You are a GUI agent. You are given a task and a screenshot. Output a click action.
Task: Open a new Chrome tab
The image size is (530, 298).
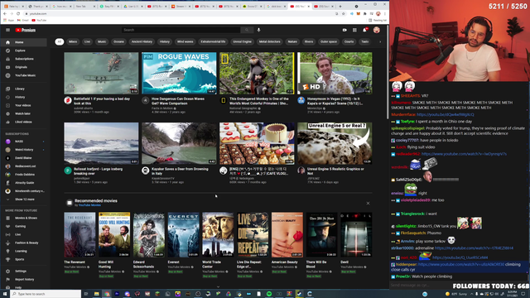340,6
